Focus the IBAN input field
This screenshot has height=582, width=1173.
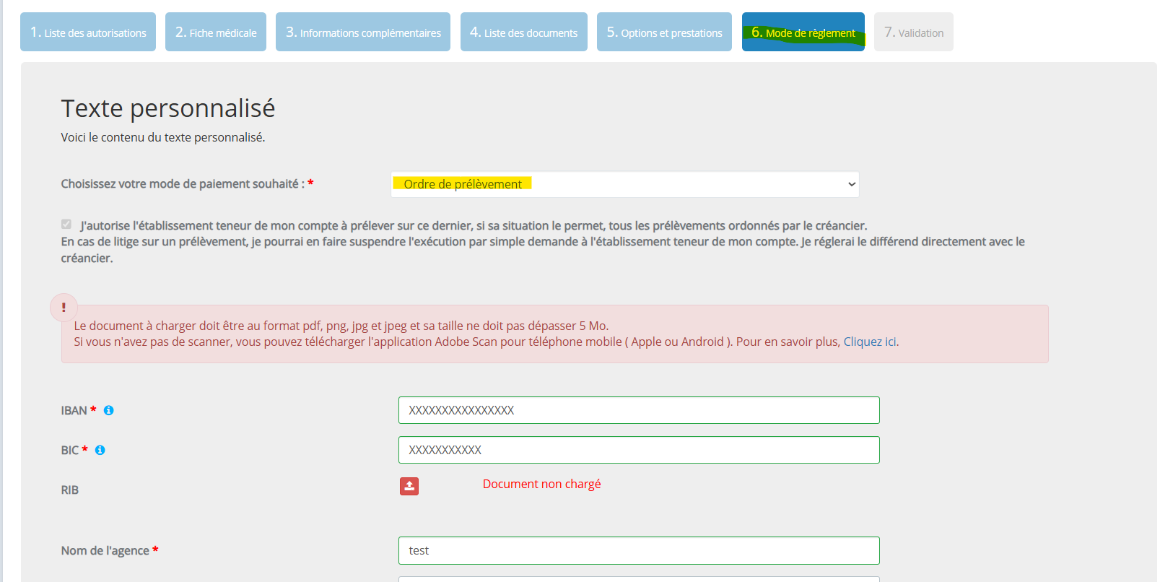coord(639,410)
